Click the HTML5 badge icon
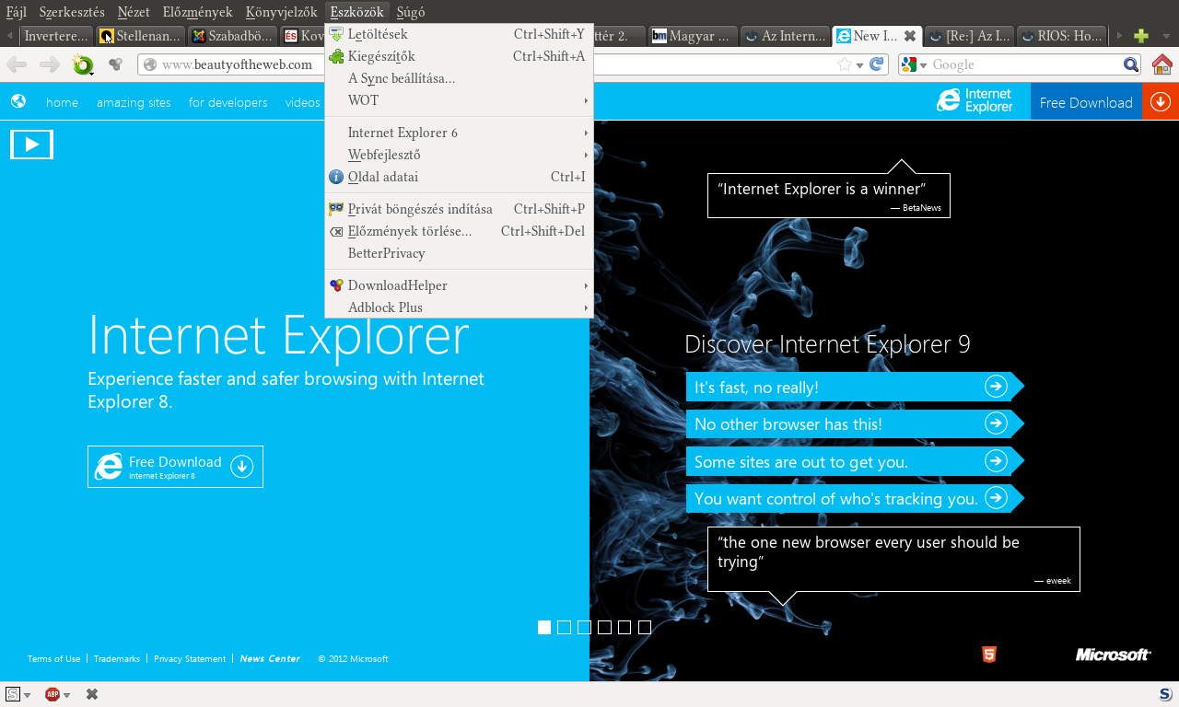 [x=988, y=655]
